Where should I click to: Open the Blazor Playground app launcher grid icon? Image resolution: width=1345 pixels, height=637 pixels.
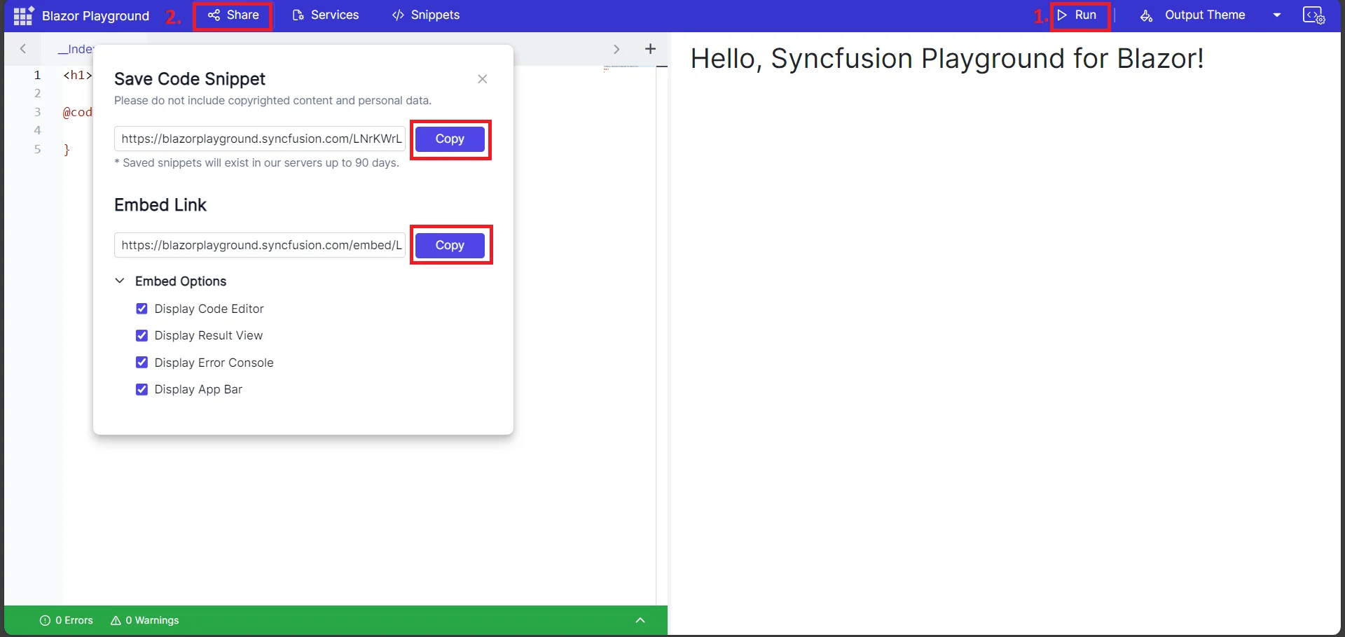tap(22, 15)
